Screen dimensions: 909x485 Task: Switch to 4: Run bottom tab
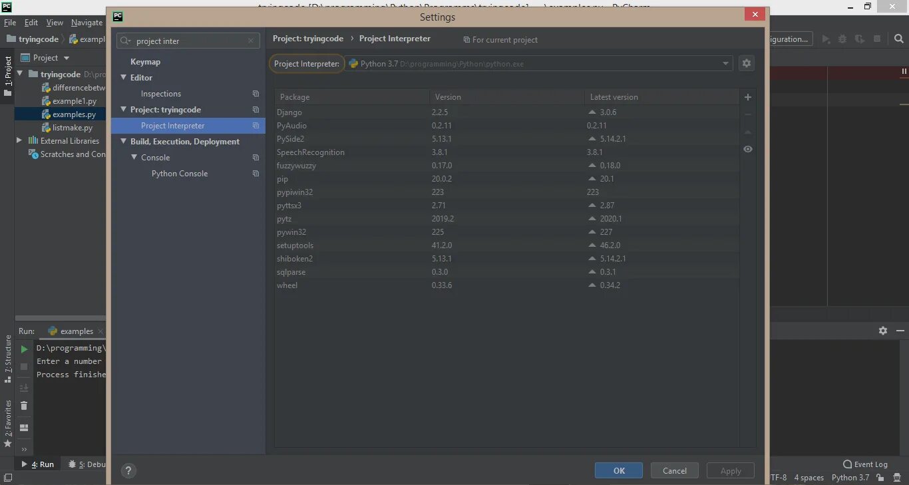(39, 464)
